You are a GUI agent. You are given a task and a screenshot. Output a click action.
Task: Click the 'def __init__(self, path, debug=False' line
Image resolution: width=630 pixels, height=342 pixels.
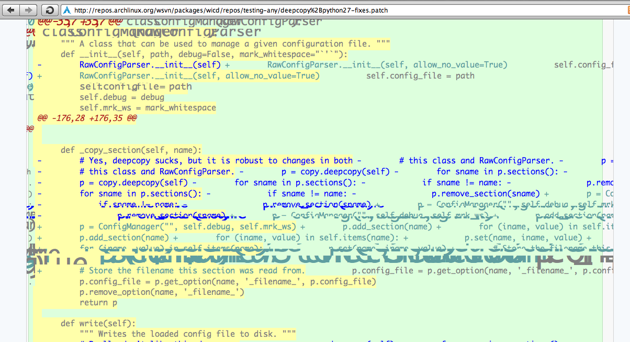[x=204, y=54]
